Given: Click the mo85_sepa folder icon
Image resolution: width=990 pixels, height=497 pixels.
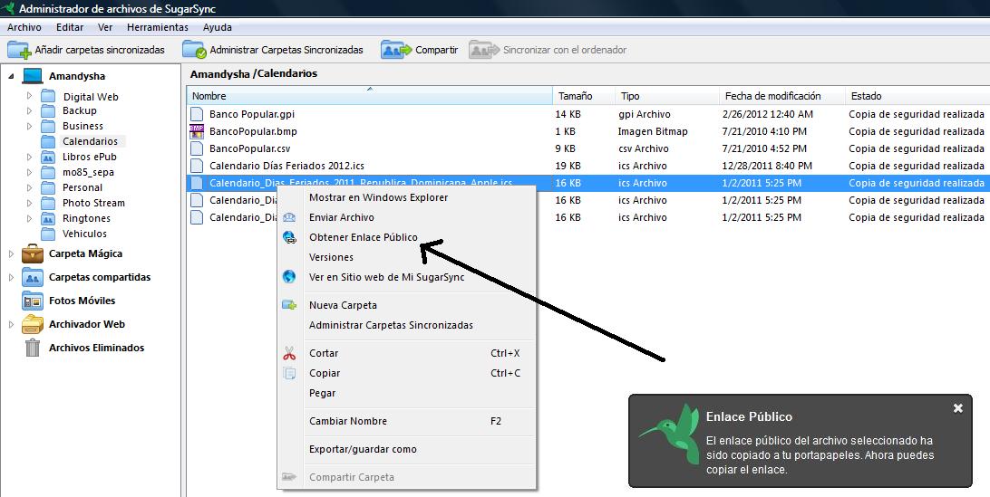Looking at the screenshot, I should pos(48,172).
